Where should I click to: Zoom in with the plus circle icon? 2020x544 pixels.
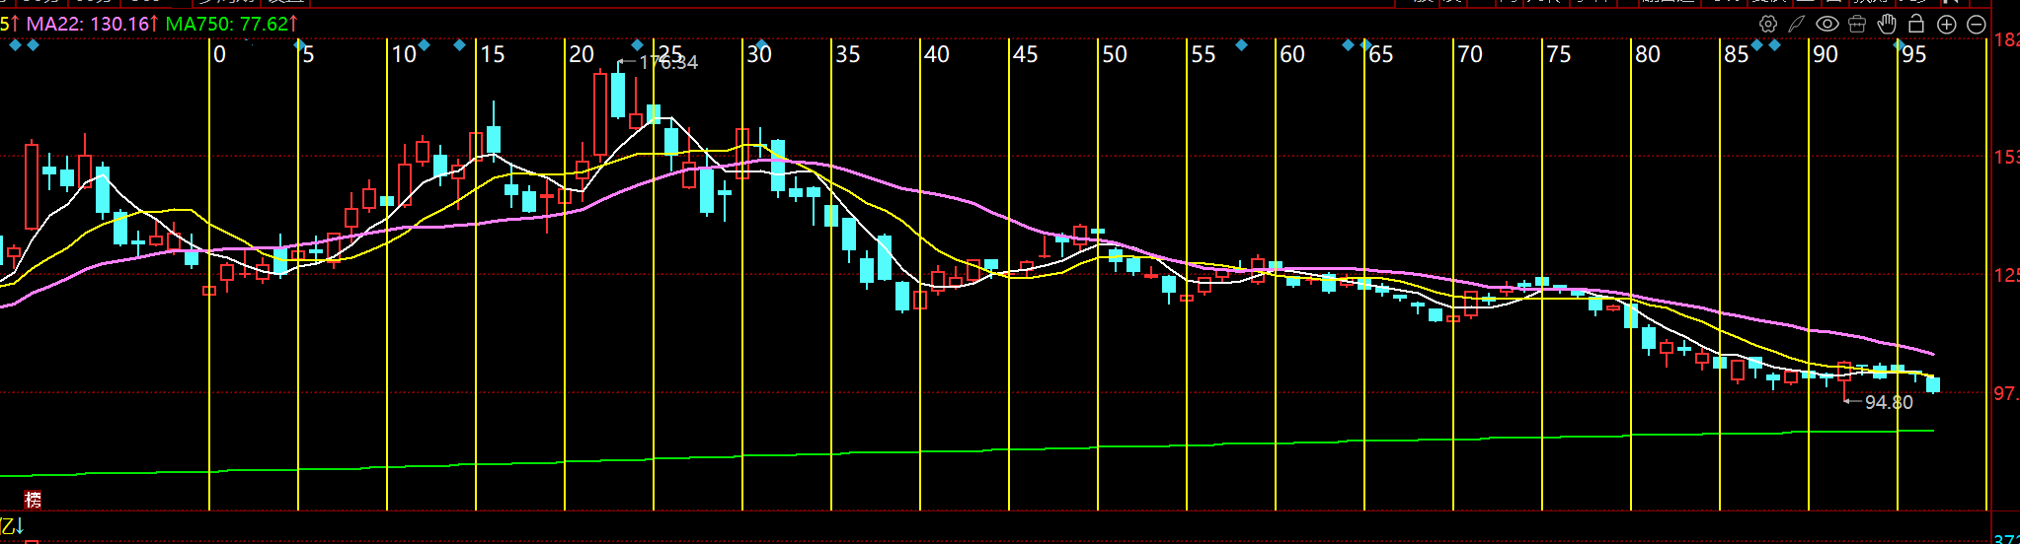tap(1947, 25)
